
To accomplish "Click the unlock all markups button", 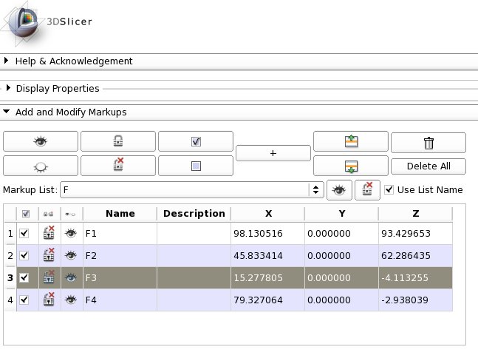I will 118,166.
